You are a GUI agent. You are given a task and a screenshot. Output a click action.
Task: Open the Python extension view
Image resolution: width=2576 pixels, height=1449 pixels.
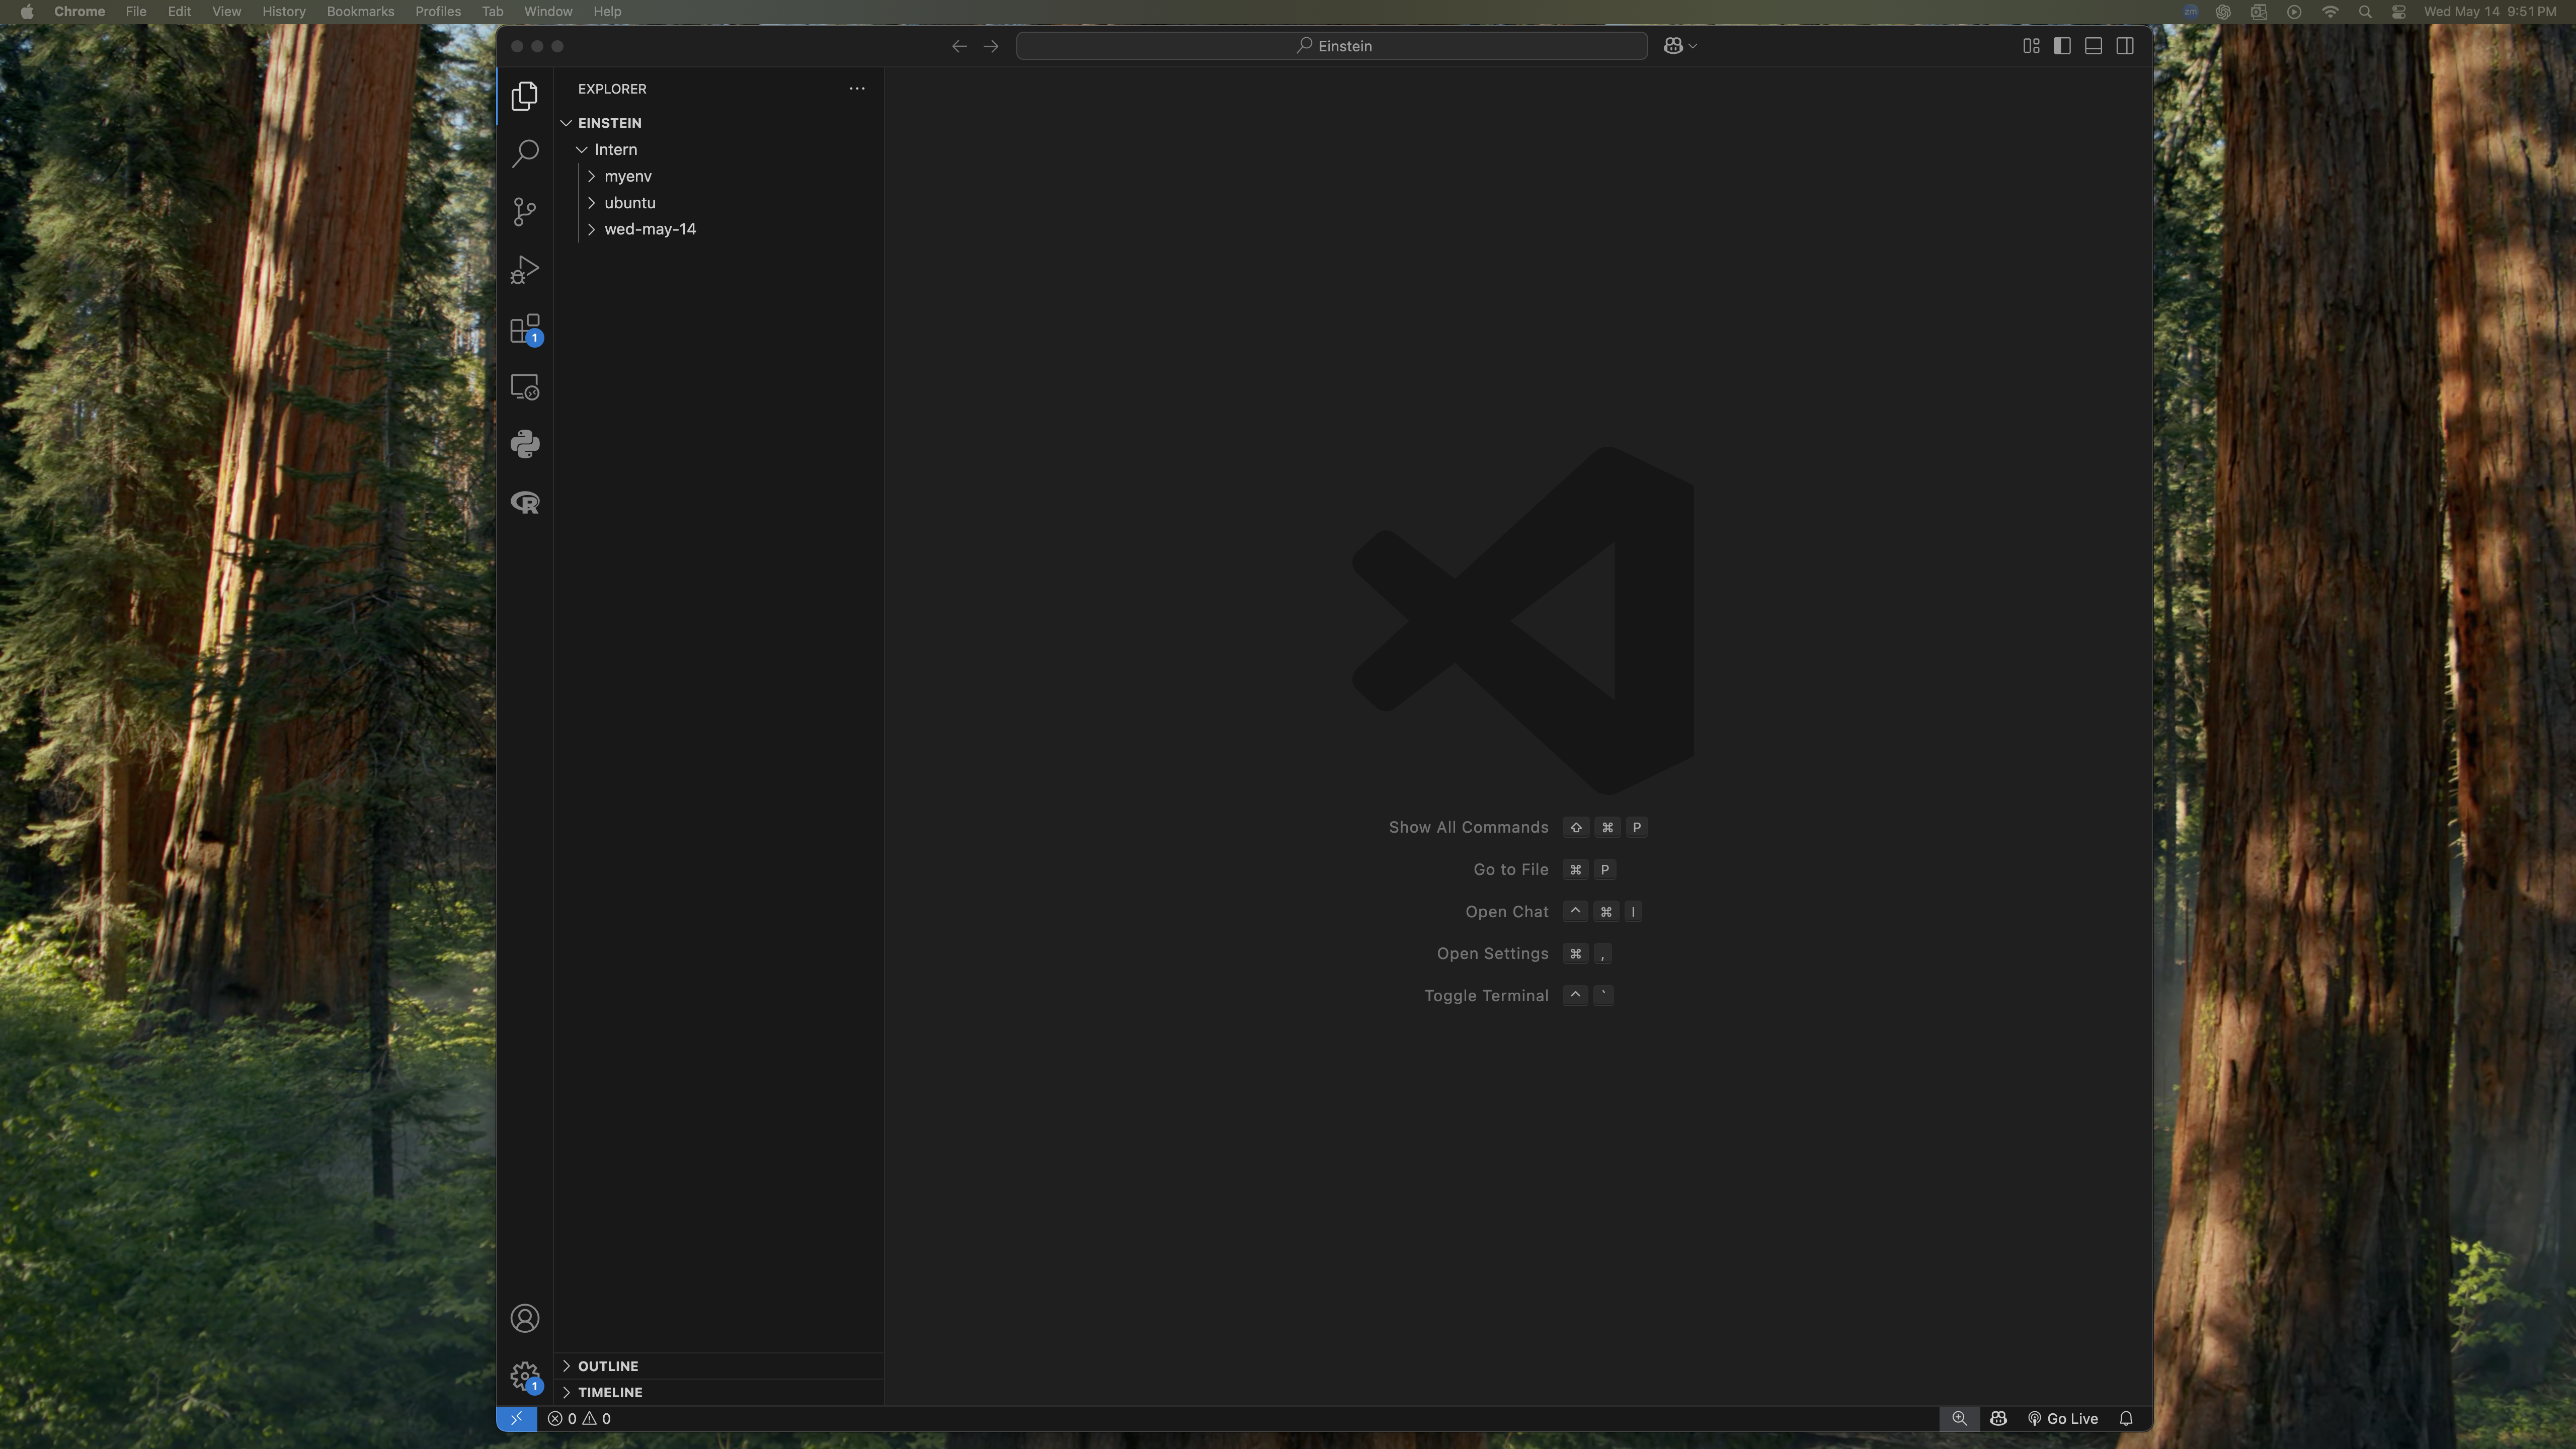(524, 444)
